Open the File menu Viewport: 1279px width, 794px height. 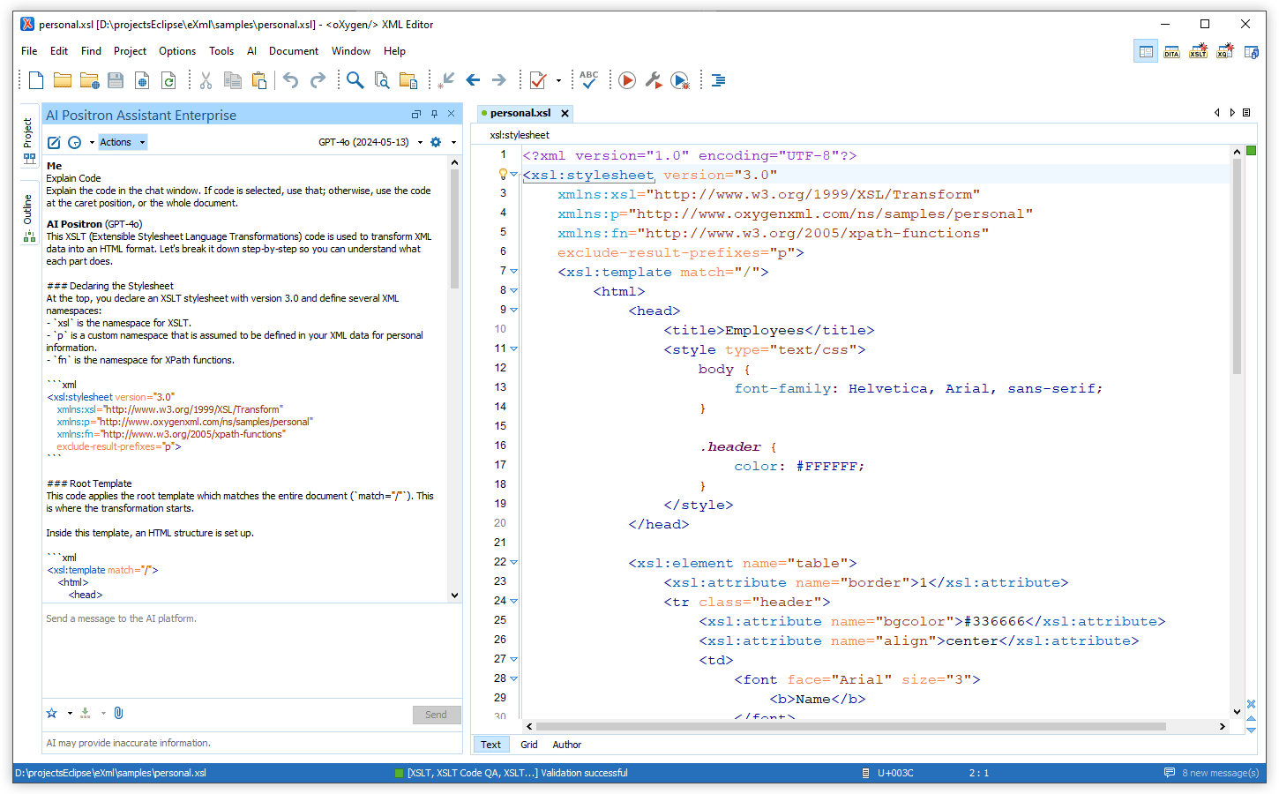tap(29, 51)
